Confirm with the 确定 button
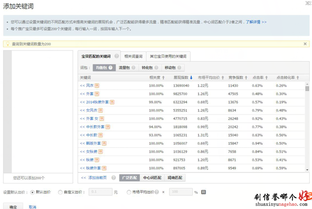The width and height of the screenshot is (312, 209). [x=13, y=207]
